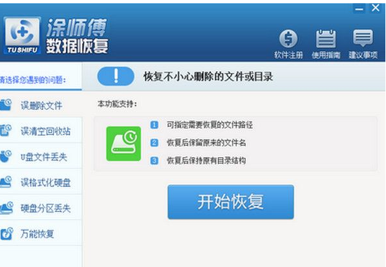Click the 软件注册 label
Screen dimensions: 386x267
click(x=288, y=55)
